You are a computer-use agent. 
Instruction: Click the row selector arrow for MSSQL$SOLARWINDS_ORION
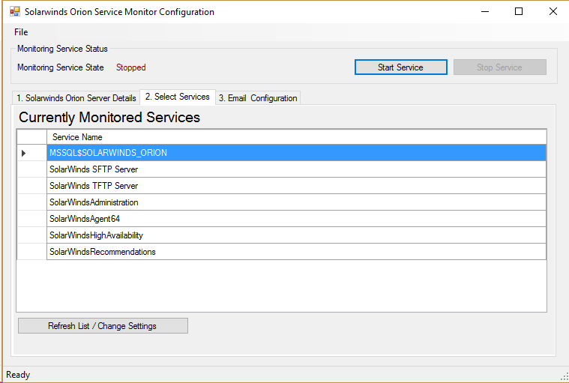[x=24, y=153]
